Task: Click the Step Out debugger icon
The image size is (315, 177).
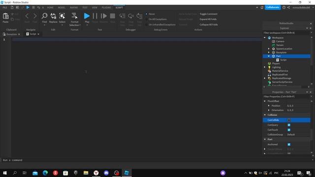Action: point(139,16)
